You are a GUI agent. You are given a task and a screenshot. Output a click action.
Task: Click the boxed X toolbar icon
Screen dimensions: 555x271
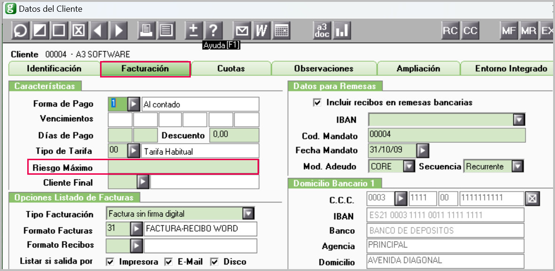coord(79,31)
